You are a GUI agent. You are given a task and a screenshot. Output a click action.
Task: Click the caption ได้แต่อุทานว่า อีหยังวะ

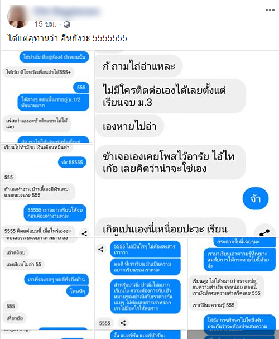[x=67, y=39]
